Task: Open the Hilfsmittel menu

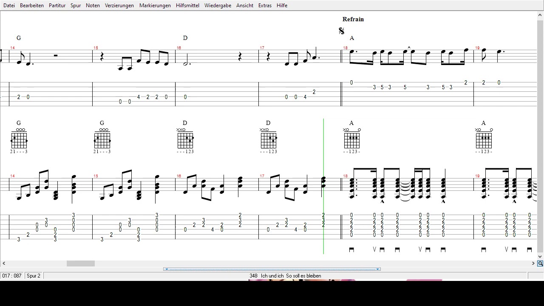Action: coord(187,6)
